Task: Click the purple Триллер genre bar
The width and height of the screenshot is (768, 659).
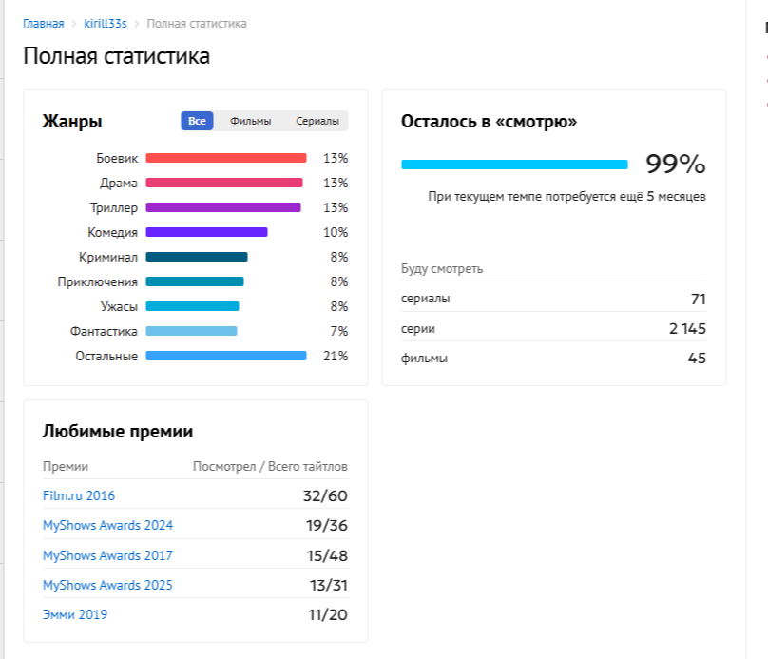Action: click(223, 207)
